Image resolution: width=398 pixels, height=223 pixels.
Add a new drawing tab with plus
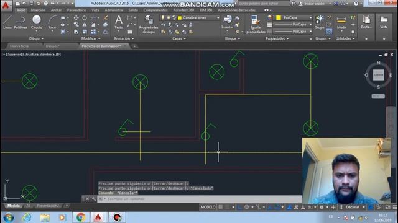point(134,46)
